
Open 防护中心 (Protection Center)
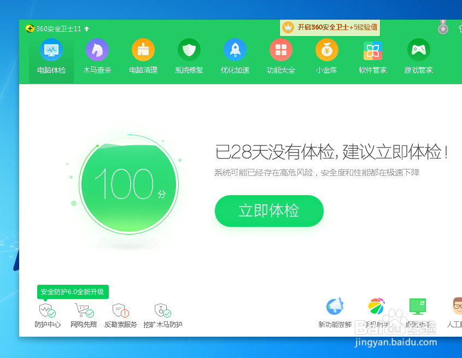(x=47, y=313)
